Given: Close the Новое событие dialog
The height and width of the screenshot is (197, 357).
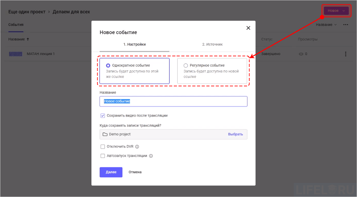Looking at the screenshot, I should pos(248,28).
